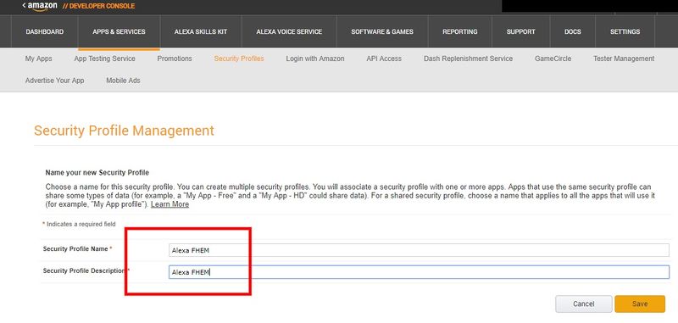Open the Software & Games tab
The width and height of the screenshot is (678, 323).
(x=382, y=31)
